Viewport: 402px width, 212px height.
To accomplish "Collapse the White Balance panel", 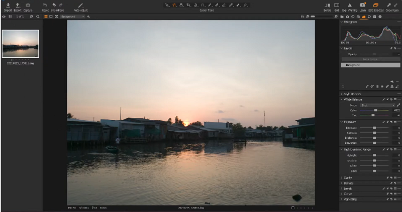I will [x=342, y=99].
